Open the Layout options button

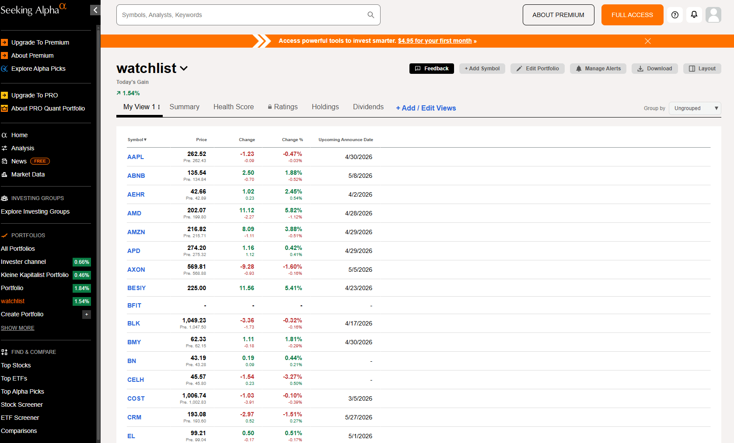coord(702,69)
